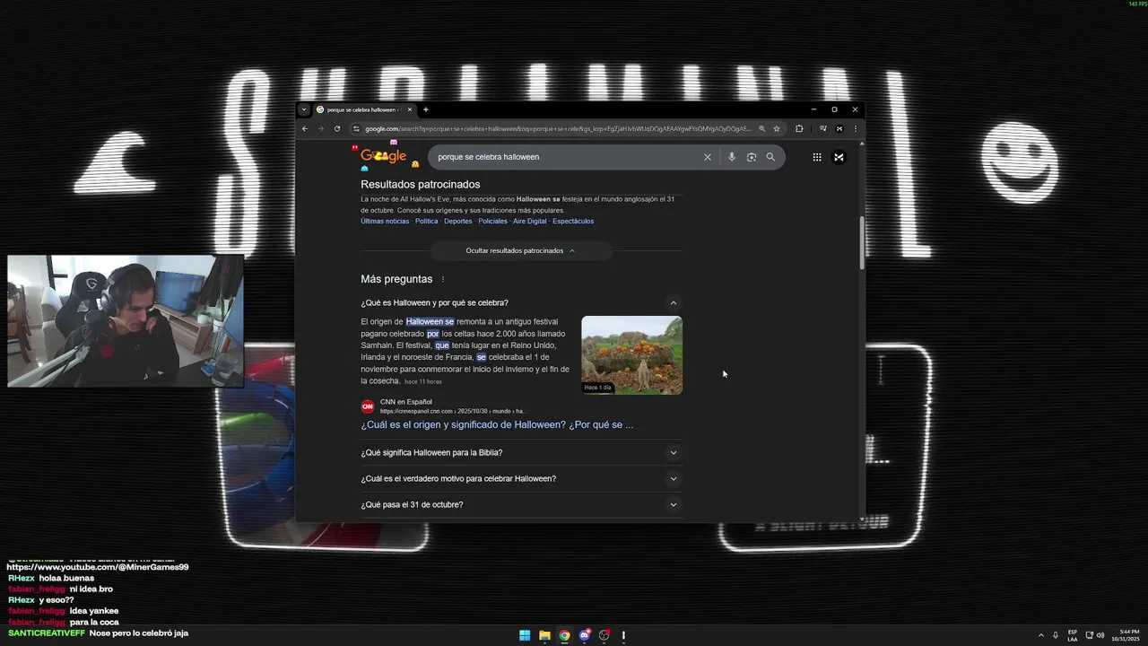Open the meerkats and pumpkins thumbnail image
Image resolution: width=1148 pixels, height=646 pixels.
[631, 354]
